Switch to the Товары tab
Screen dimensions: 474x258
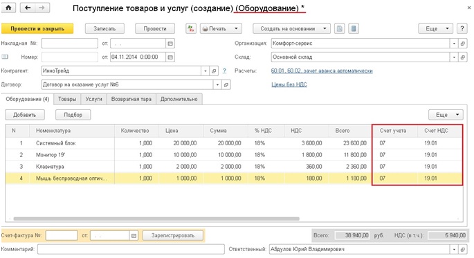(67, 99)
